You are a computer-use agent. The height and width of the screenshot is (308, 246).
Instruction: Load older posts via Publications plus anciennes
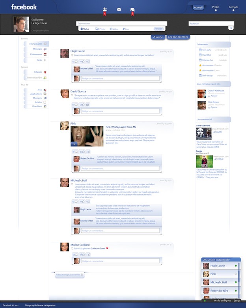click(70, 275)
